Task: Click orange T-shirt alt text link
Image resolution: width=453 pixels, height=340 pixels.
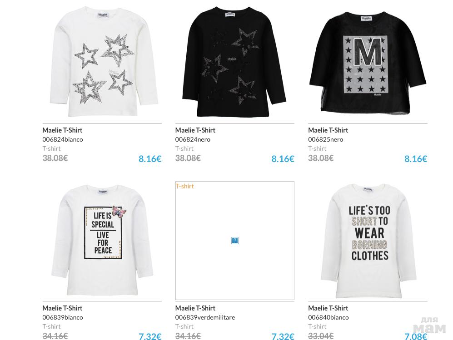Action: (x=184, y=186)
